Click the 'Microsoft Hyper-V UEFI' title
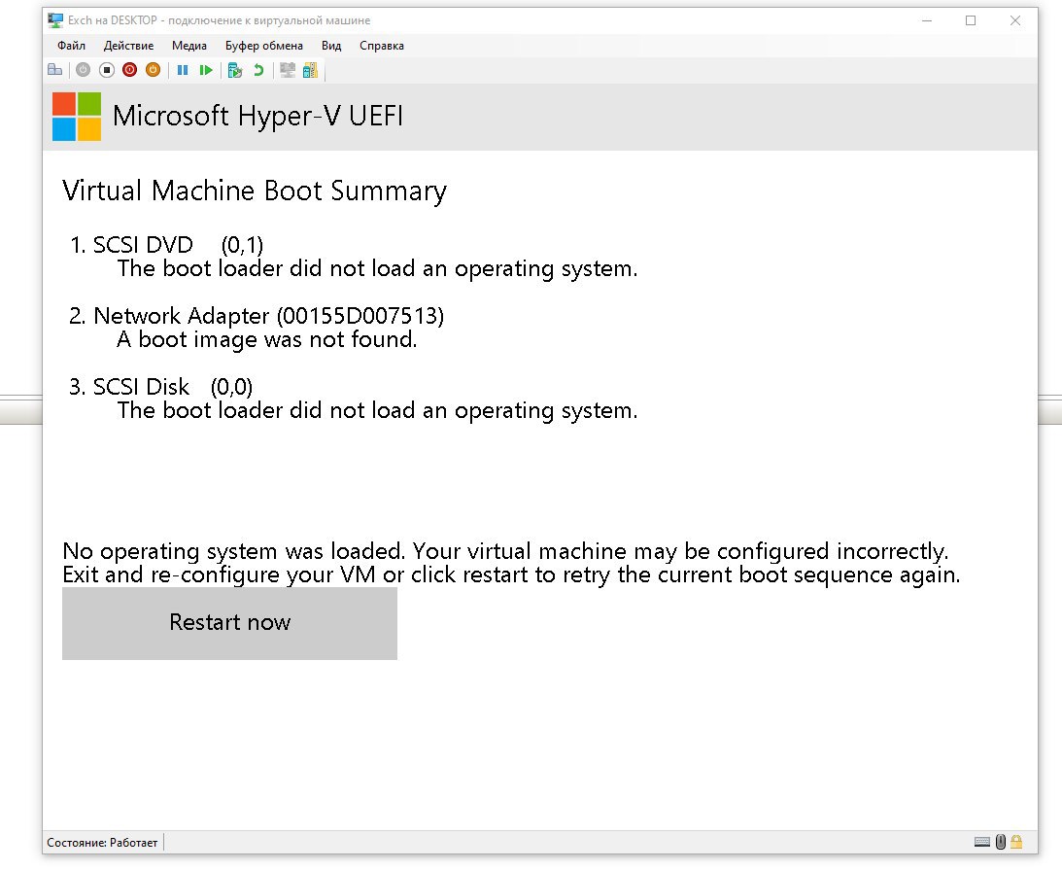This screenshot has height=870, width=1062. click(257, 117)
